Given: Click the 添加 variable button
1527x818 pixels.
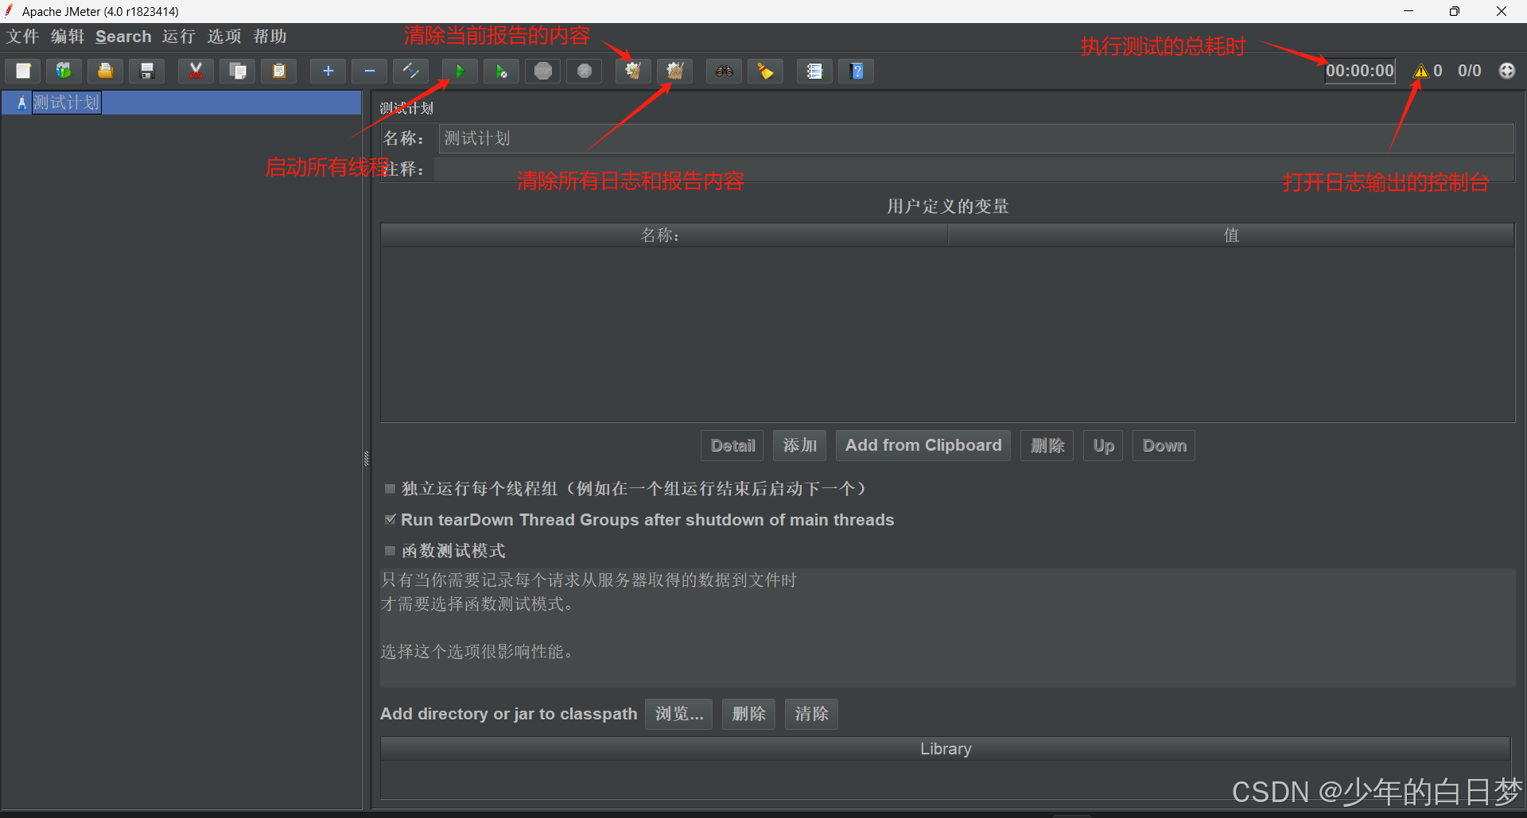Looking at the screenshot, I should click(x=800, y=446).
